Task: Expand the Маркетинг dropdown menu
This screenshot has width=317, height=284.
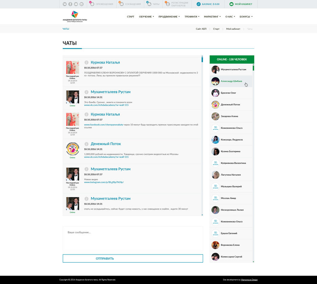Action: pos(212,17)
